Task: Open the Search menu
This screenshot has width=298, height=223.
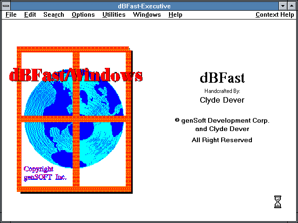Action: point(54,14)
